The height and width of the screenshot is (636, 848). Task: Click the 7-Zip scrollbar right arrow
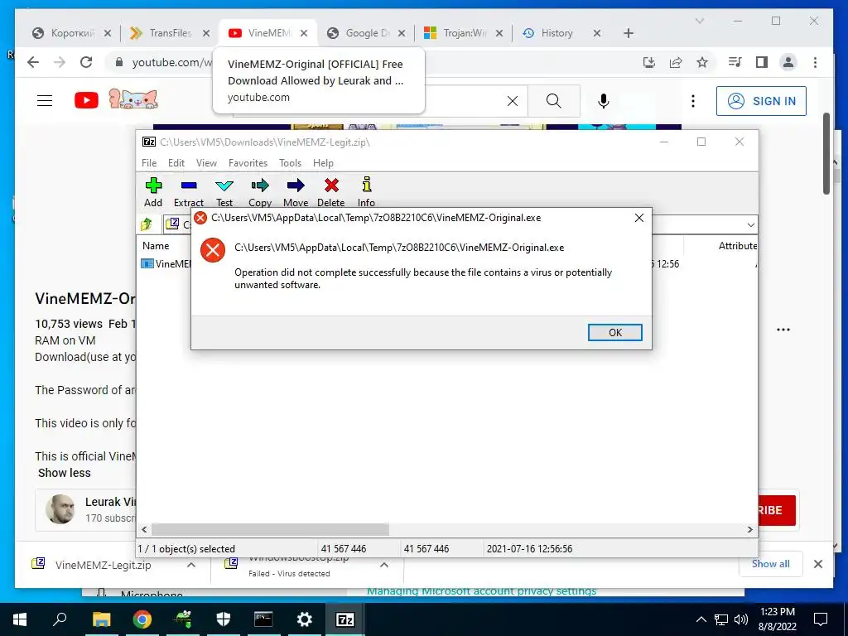tap(750, 529)
